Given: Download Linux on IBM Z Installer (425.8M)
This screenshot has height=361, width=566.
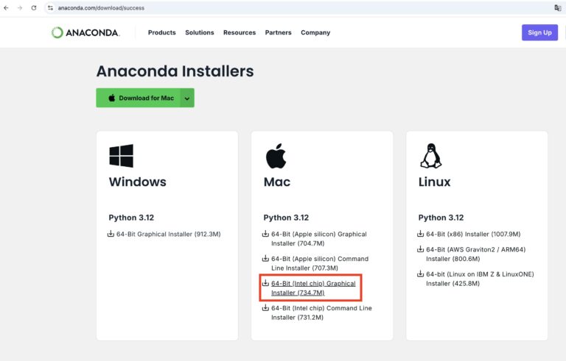Looking at the screenshot, I should 480,279.
